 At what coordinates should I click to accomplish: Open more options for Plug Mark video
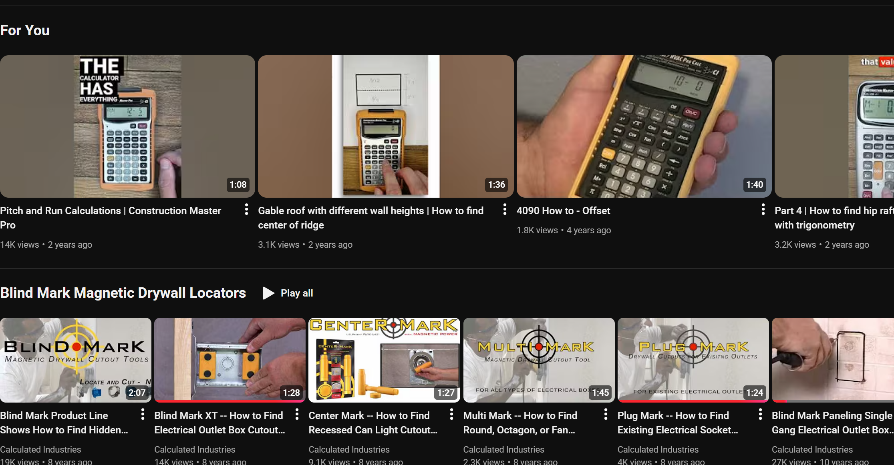click(760, 414)
